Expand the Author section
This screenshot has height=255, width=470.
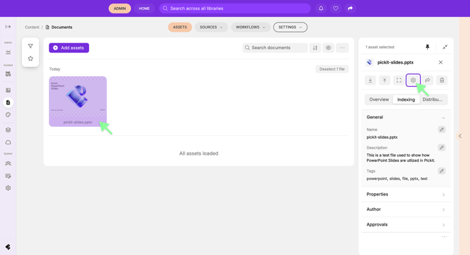(x=406, y=209)
